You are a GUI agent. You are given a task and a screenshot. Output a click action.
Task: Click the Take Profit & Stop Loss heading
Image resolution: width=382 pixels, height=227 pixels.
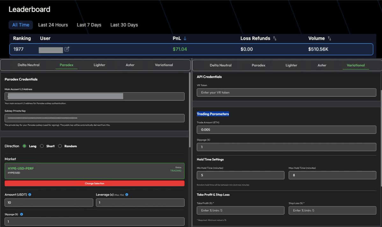click(213, 195)
